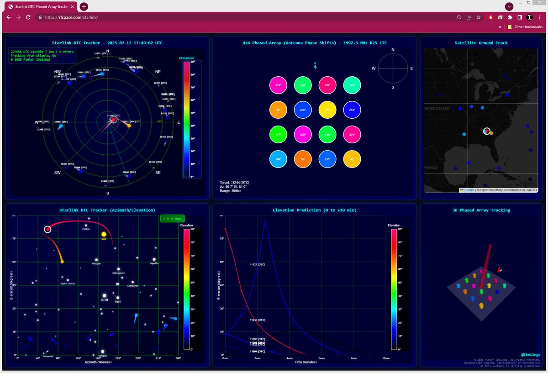
Task: Click the 'Aldebaran' star label
Action: (x=132, y=286)
